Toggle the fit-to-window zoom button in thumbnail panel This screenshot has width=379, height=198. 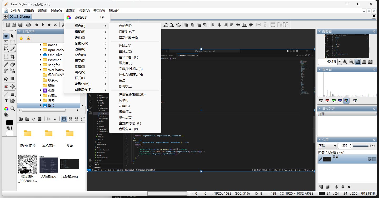(x=358, y=62)
